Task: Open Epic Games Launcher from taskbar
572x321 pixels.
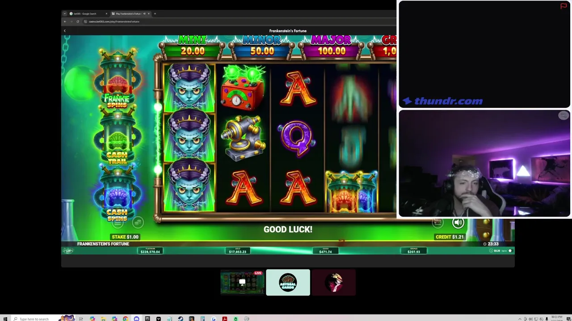Action: pos(147,319)
